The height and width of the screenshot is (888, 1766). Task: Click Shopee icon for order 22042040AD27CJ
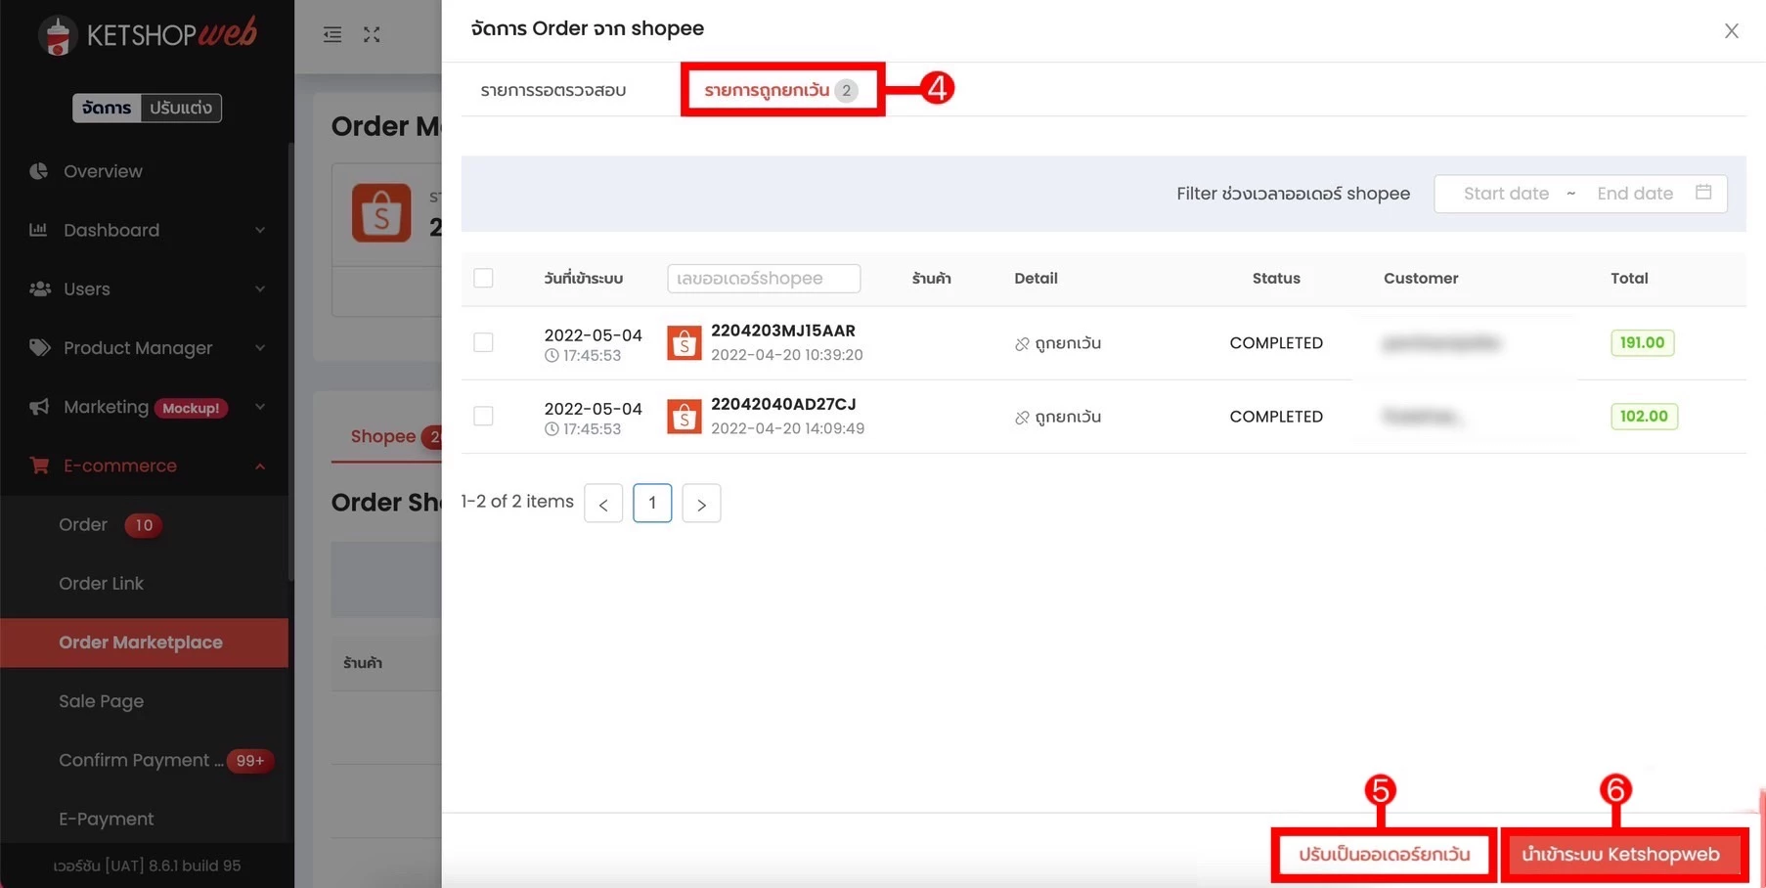coord(684,417)
